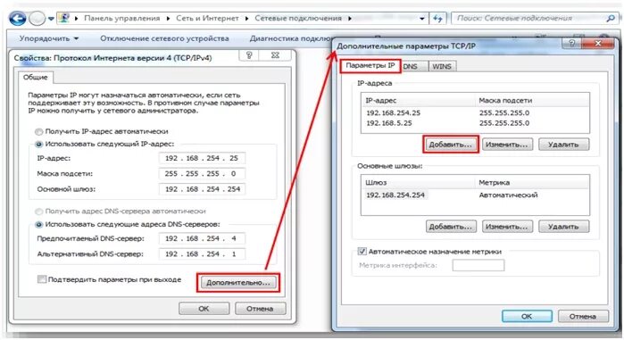This screenshot has height=340, width=624.
Task: Switch to the 'Параметры IP' tab
Action: coord(370,66)
